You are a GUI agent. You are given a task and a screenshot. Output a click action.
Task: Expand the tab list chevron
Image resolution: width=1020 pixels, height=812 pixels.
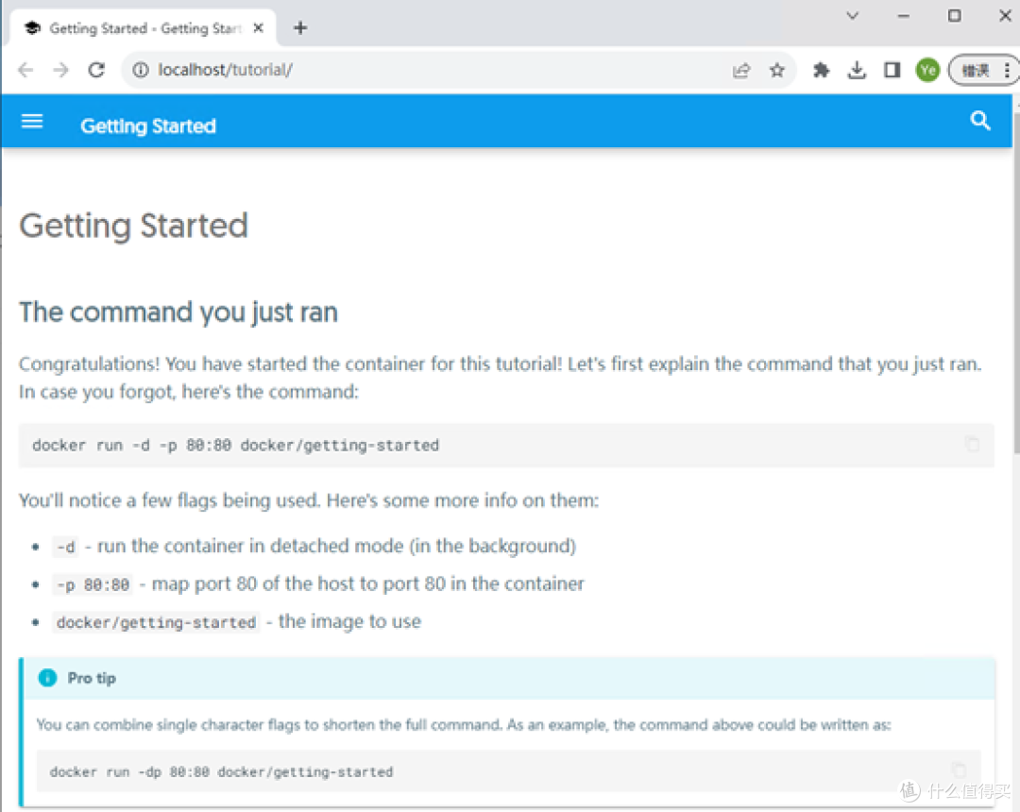point(852,16)
